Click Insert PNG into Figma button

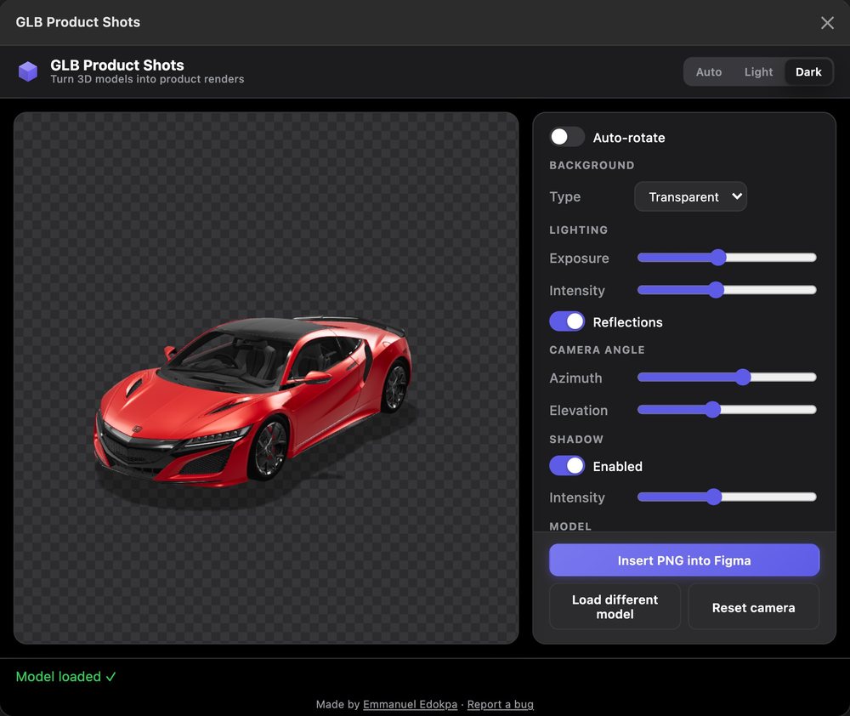(684, 560)
